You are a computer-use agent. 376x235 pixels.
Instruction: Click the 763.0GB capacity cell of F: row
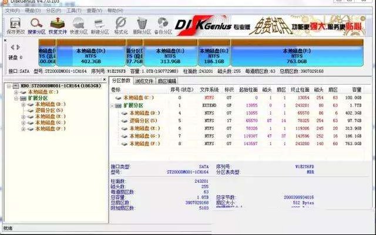353,143
